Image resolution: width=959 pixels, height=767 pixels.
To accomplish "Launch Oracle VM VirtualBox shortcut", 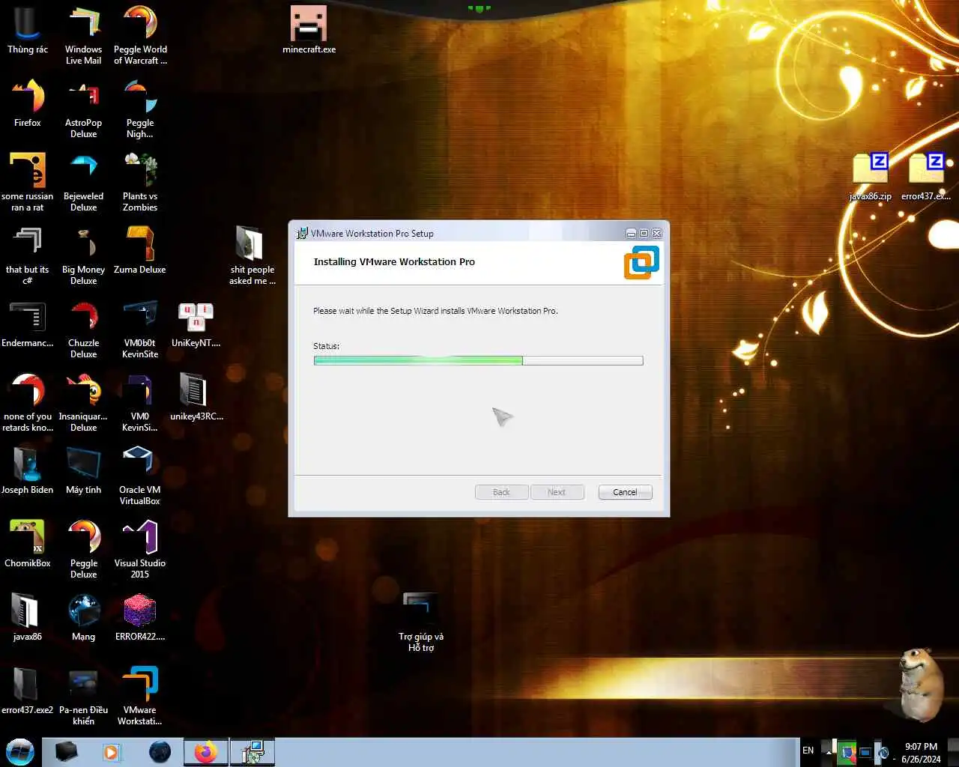I will [x=140, y=475].
